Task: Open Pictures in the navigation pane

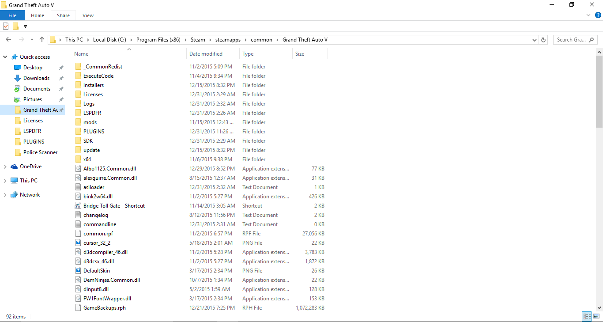Action: click(x=33, y=99)
